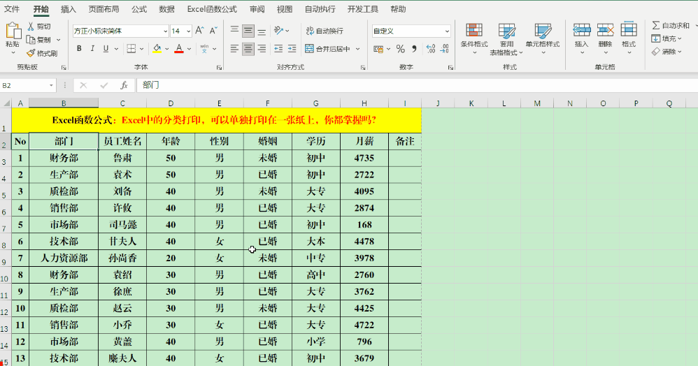Open border style dropdown arrow
The height and width of the screenshot is (366, 698).
tap(141, 48)
